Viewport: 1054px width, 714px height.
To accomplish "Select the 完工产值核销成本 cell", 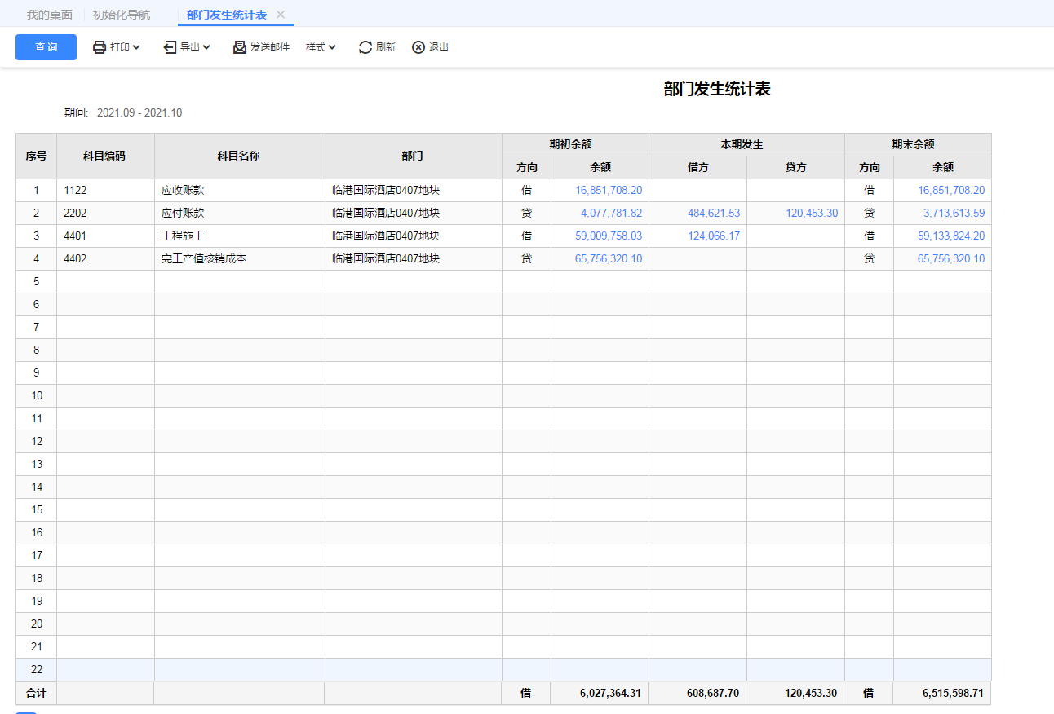I will coord(239,258).
